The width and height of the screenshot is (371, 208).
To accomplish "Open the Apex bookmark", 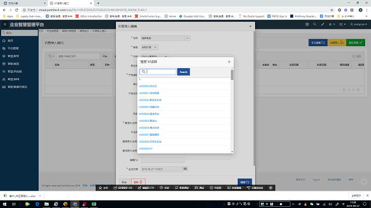I will pyautogui.click(x=8, y=16).
